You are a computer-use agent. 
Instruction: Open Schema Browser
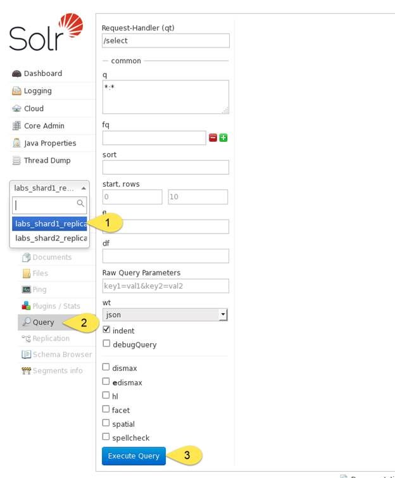point(63,355)
